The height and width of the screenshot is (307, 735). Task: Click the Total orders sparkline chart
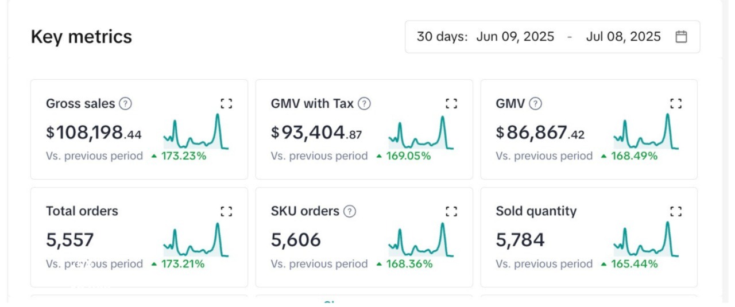tap(196, 240)
